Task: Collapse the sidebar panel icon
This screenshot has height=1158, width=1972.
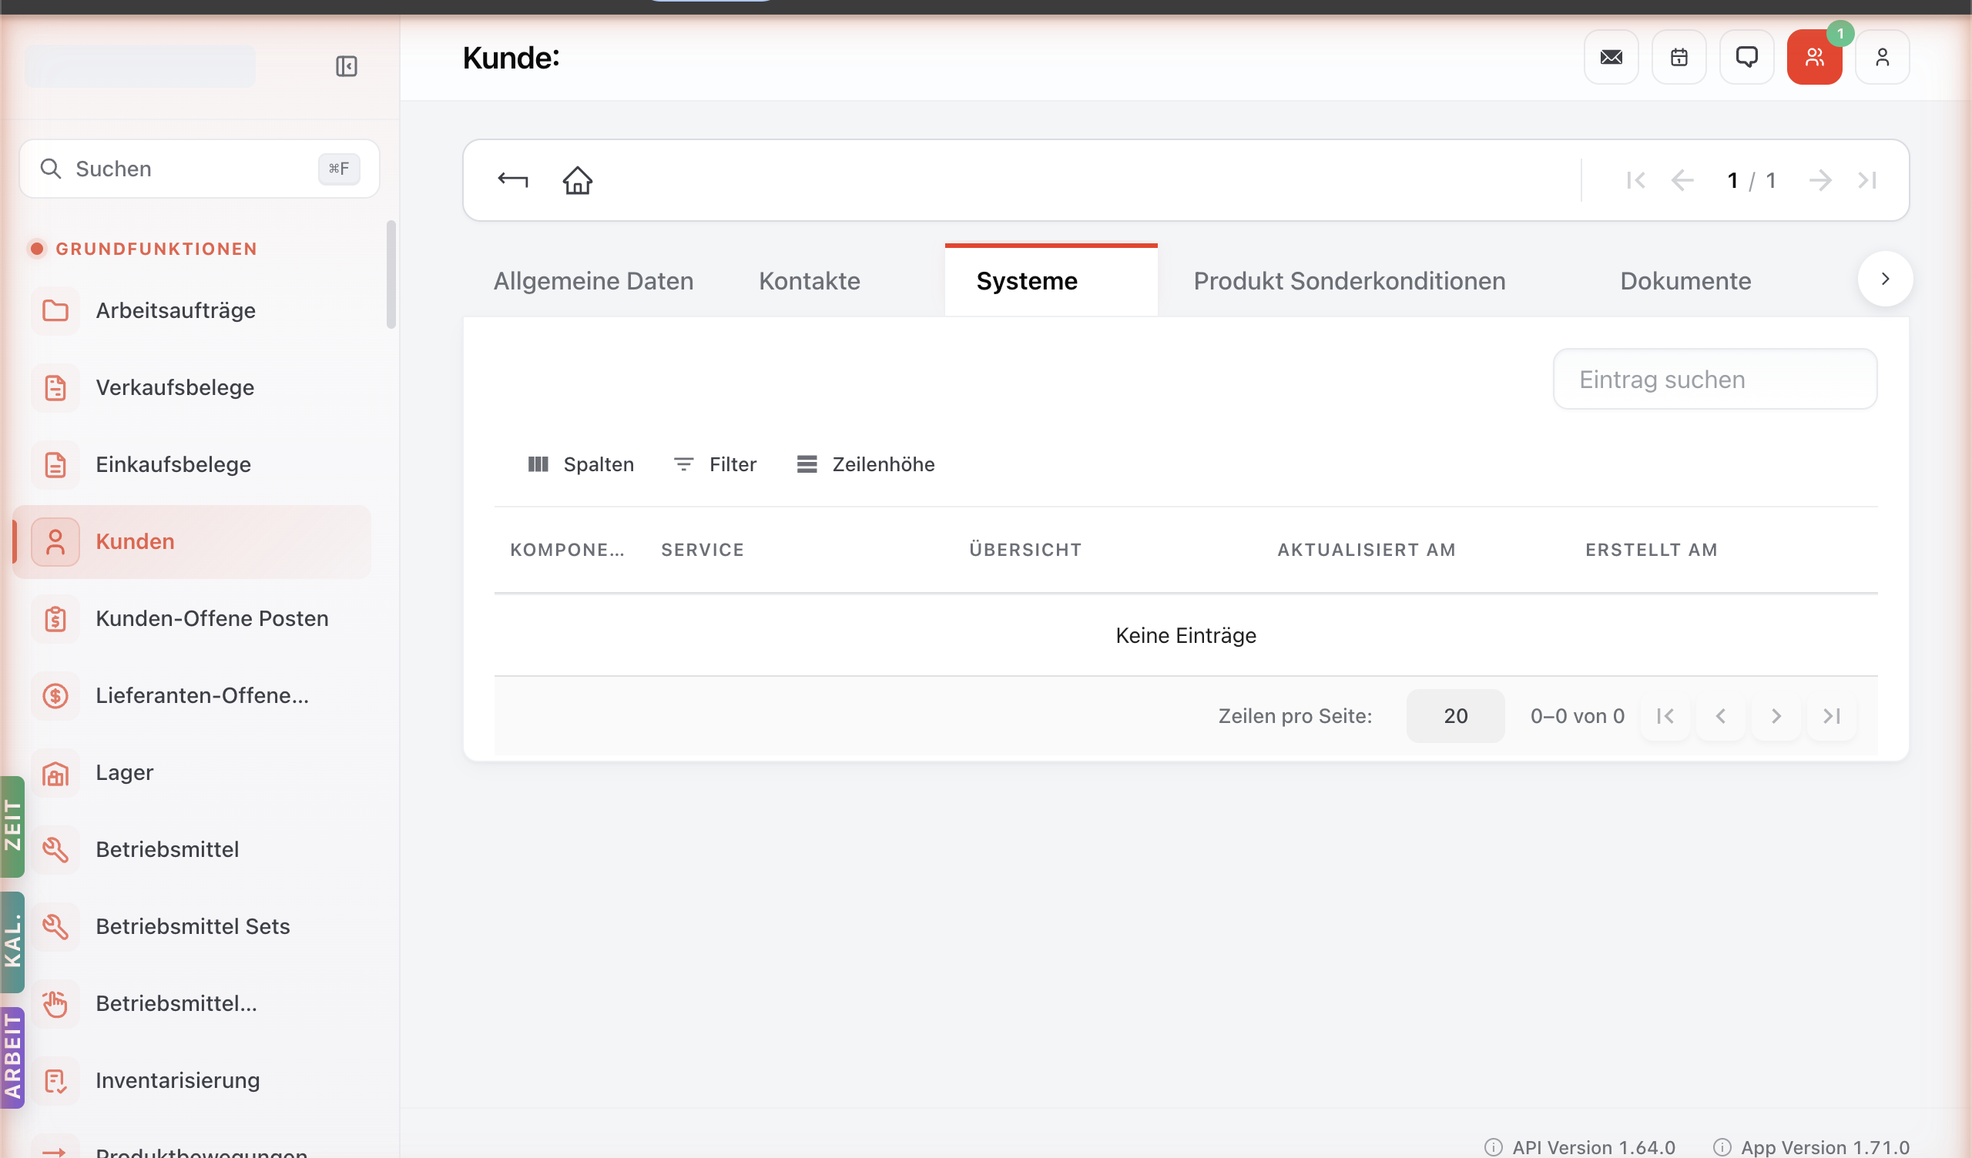Action: click(347, 66)
